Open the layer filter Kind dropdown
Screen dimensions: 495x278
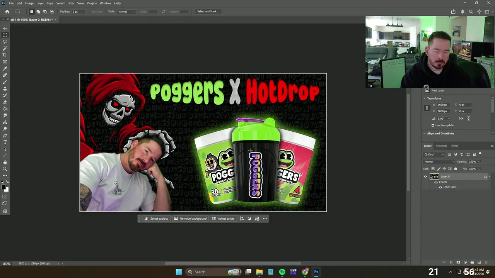434,154
